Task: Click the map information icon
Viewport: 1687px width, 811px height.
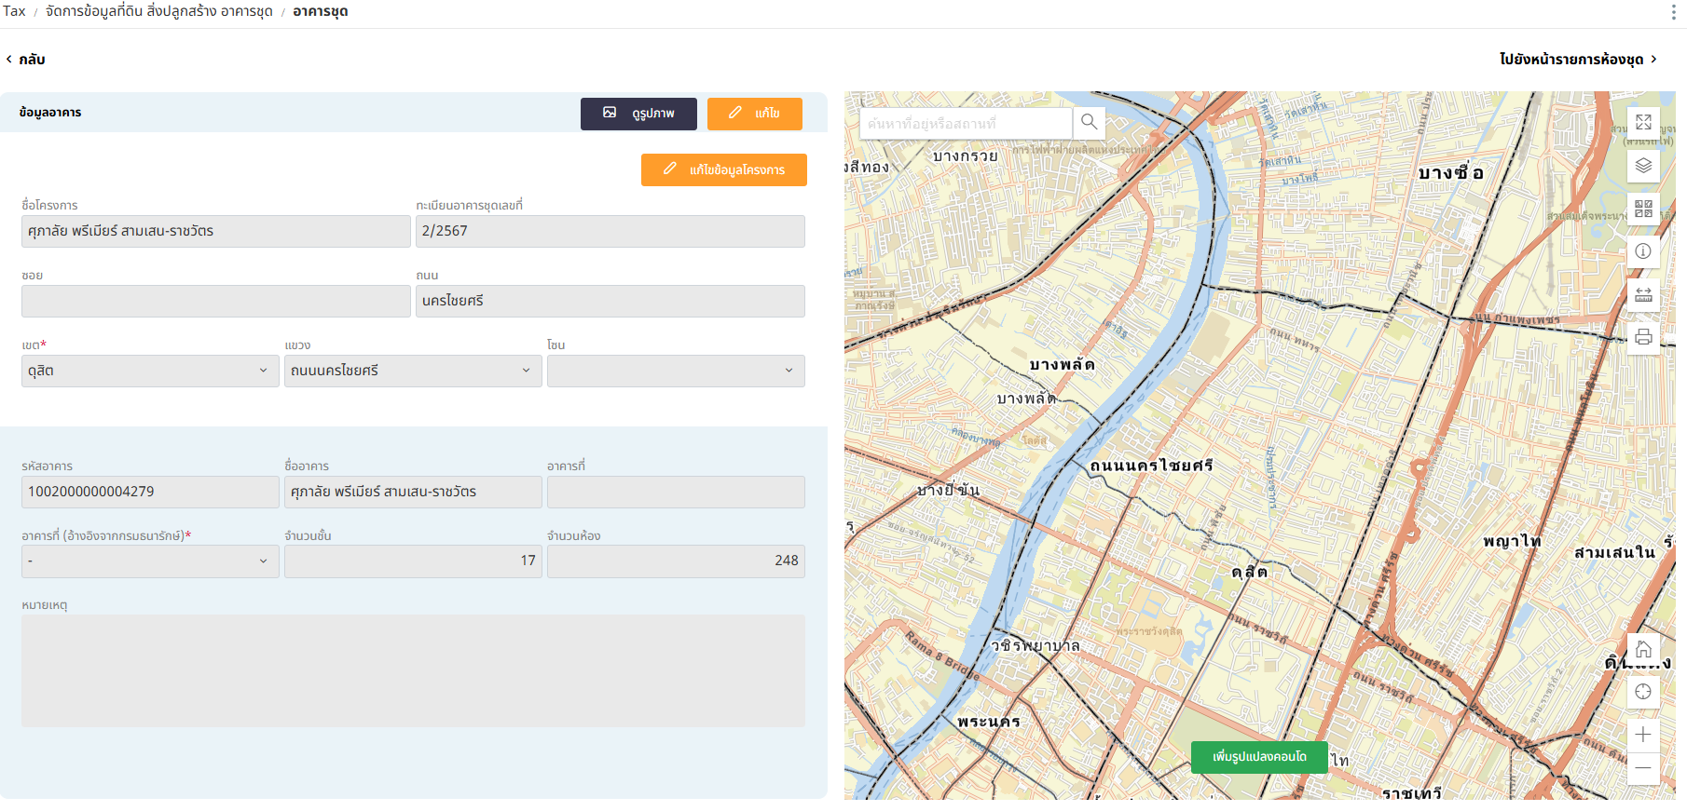Action: pos(1643,251)
